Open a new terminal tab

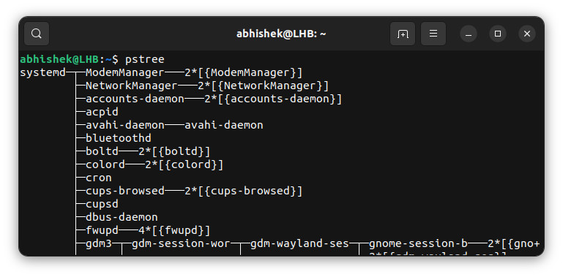[403, 34]
